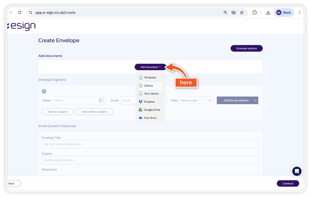This screenshot has height=198, width=311.
Task: Pick Dropbox as the document source
Action: [149, 102]
